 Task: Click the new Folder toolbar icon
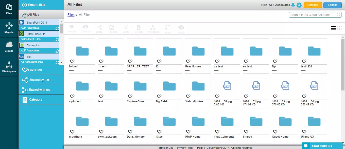click(x=168, y=29)
